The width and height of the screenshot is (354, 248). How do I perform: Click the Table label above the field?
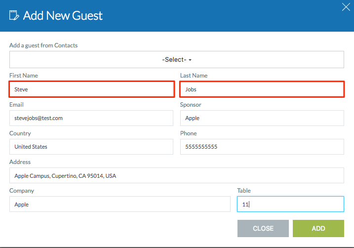tap(244, 191)
